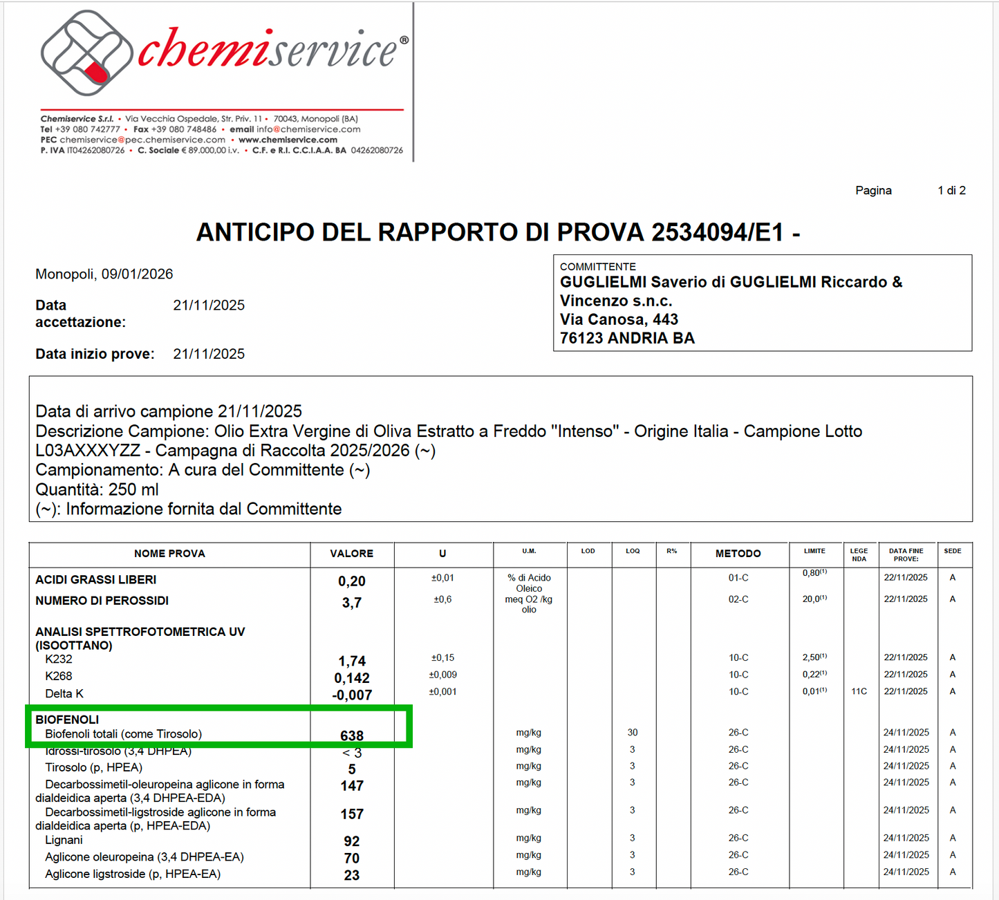The width and height of the screenshot is (999, 900).
Task: Select the lot code 'L03AXXXYZZ'
Action: click(x=88, y=451)
